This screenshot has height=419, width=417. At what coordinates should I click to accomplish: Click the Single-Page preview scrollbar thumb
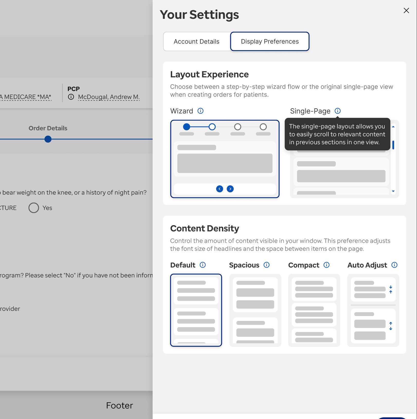click(393, 145)
